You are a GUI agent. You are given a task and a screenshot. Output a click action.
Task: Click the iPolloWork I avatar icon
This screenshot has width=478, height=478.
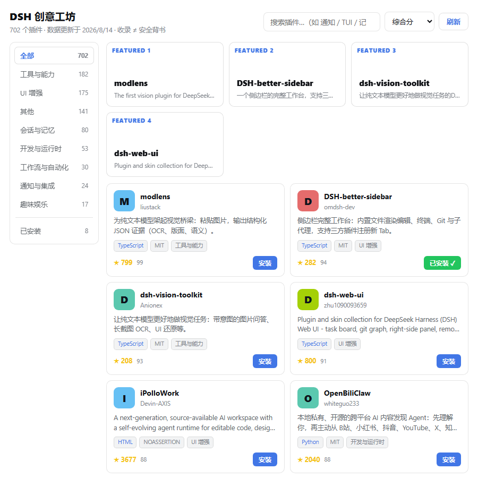(124, 398)
